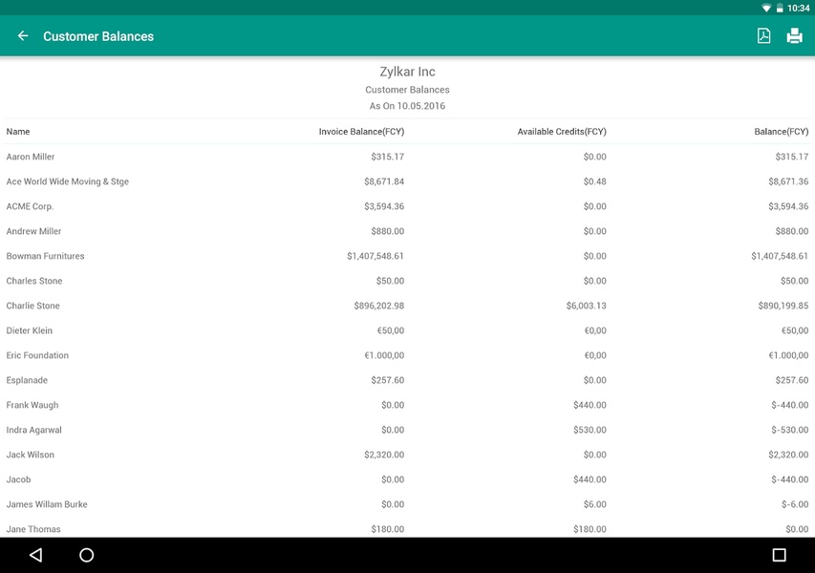Select $3,594.36 invoice balance for ACME
The height and width of the screenshot is (573, 815).
point(384,206)
